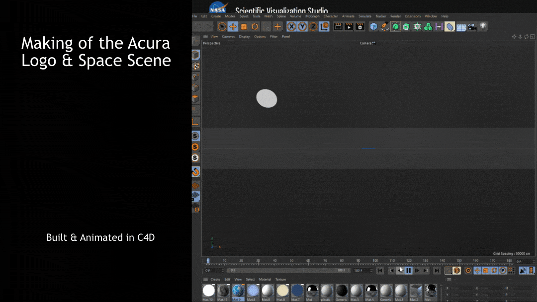Image resolution: width=537 pixels, height=302 pixels.
Task: Click the Extrude generator icon
Action: 407,27
